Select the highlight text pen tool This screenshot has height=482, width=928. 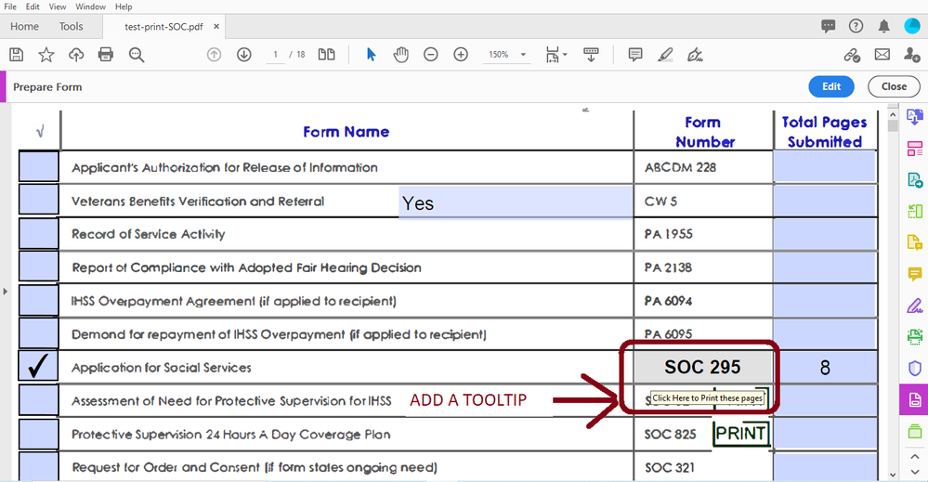[x=665, y=55]
